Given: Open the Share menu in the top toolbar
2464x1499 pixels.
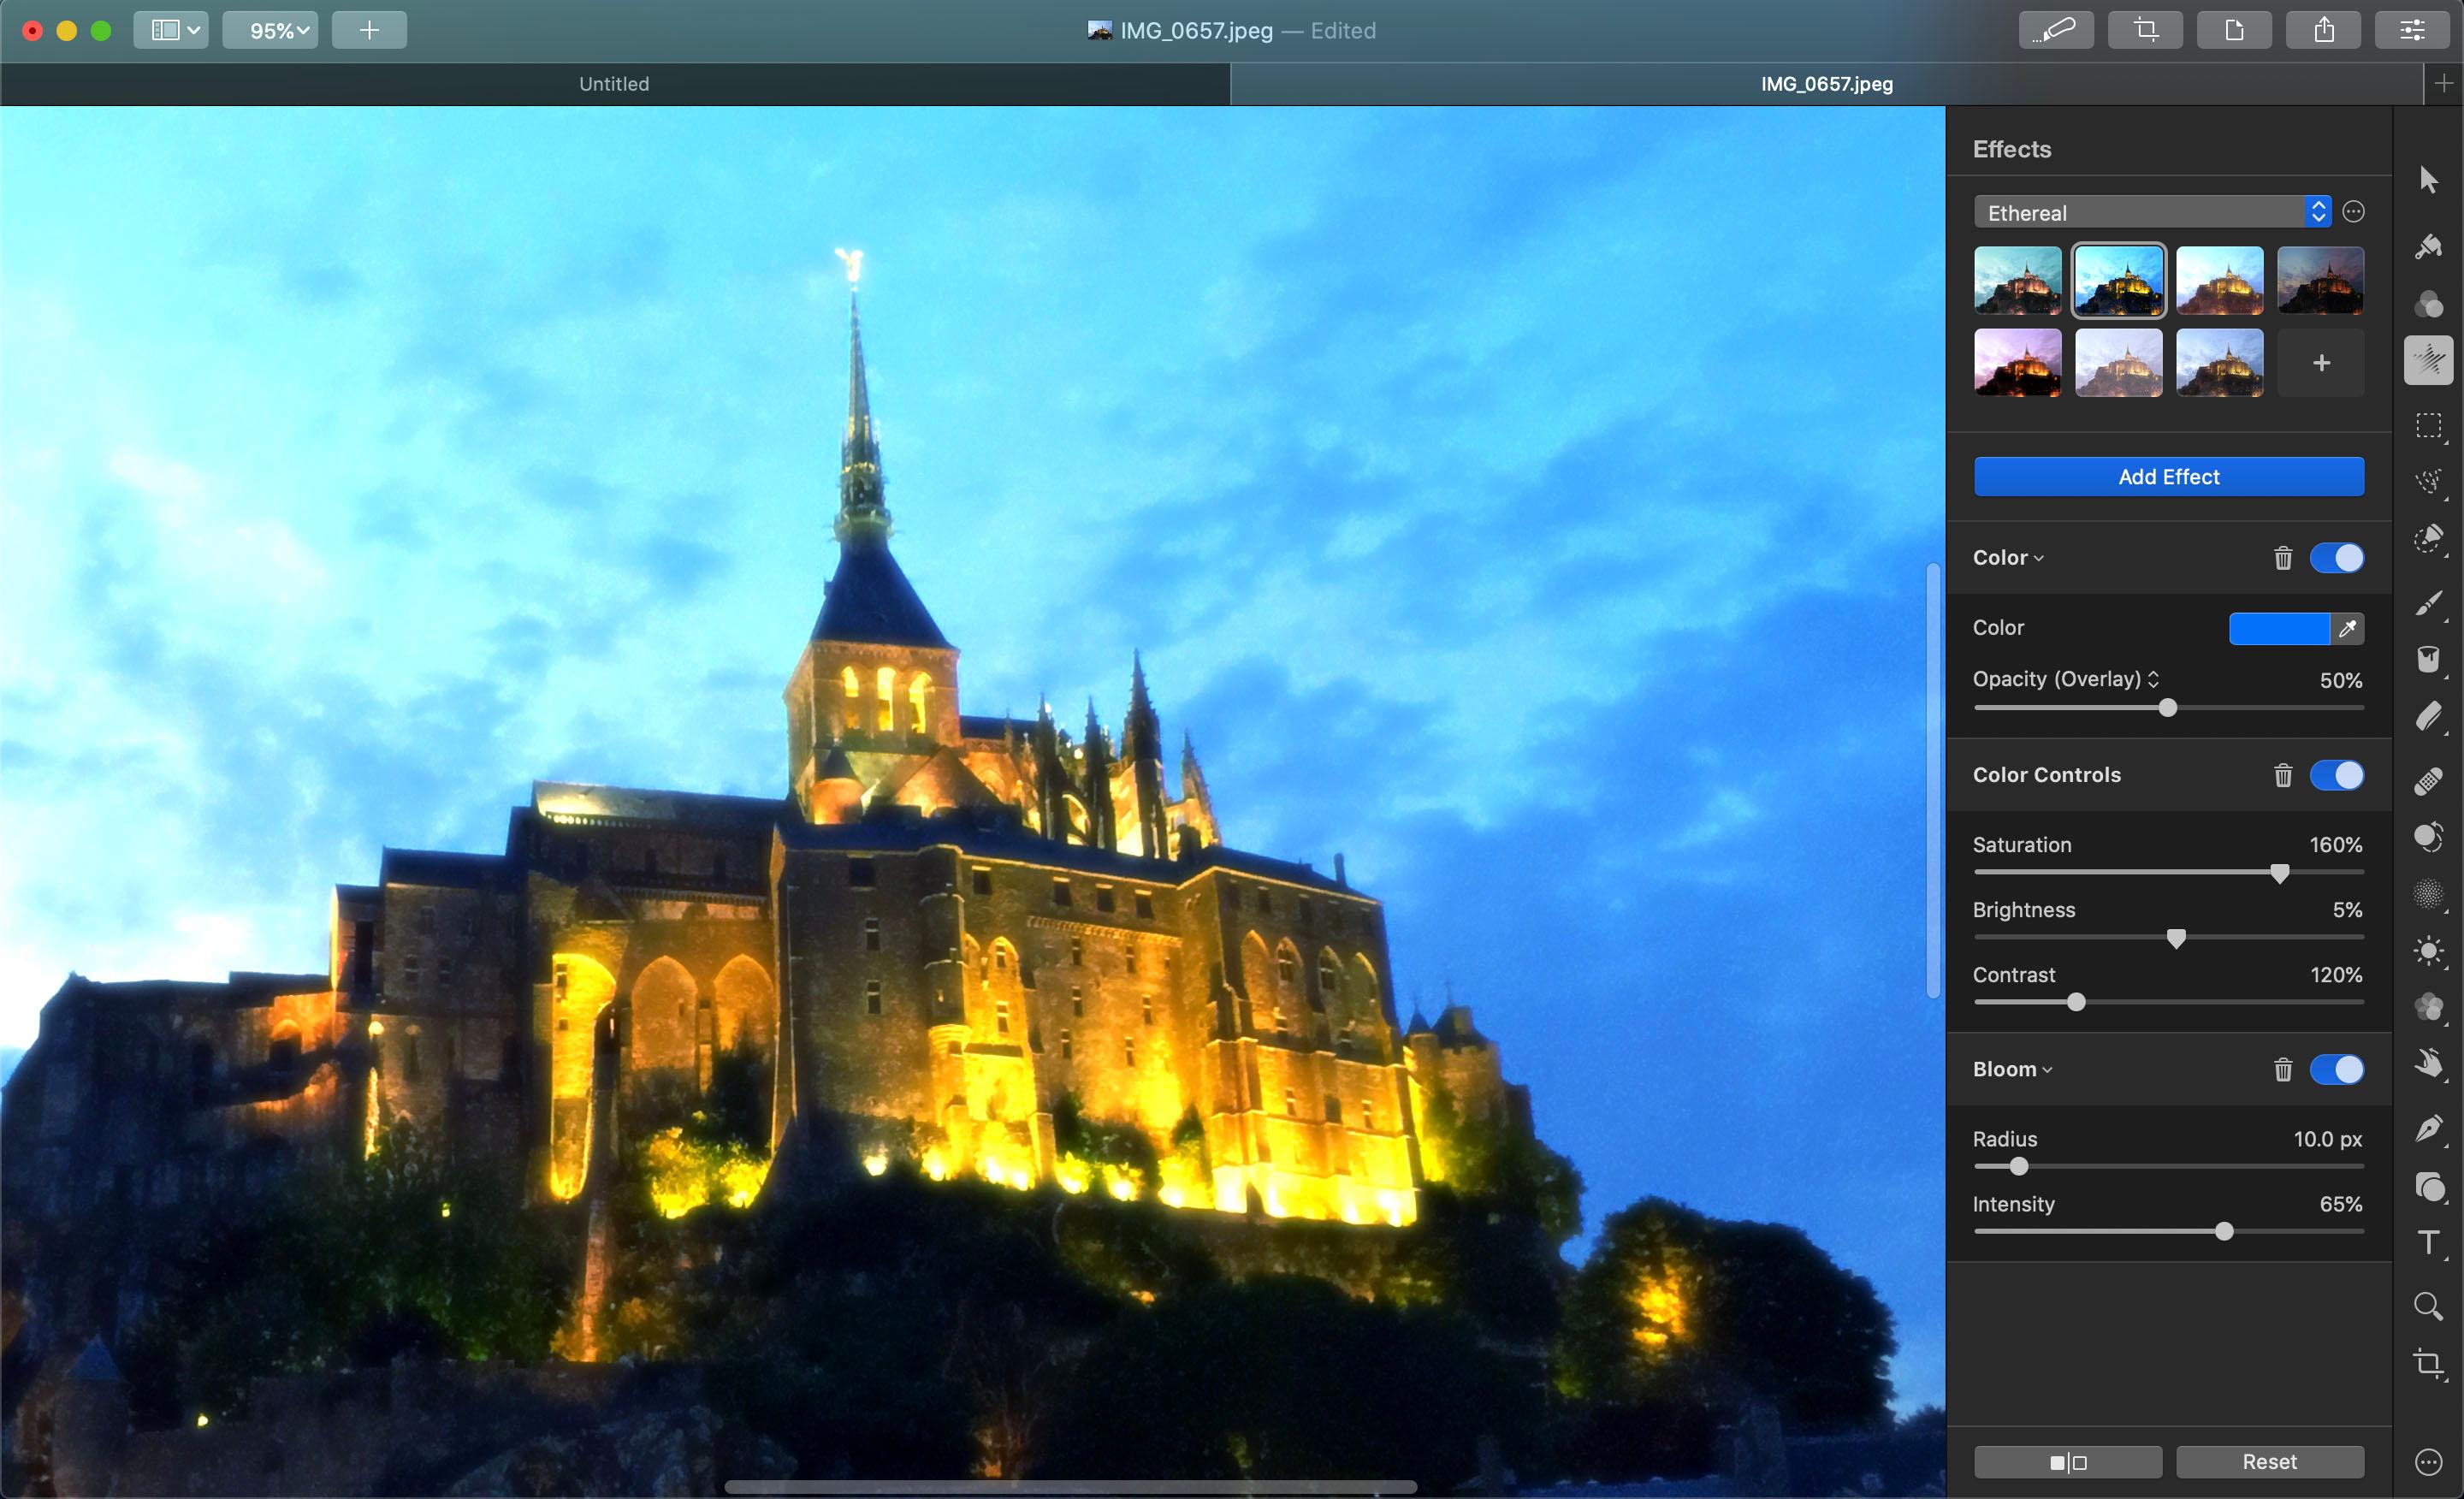Looking at the screenshot, I should tap(2323, 30).
